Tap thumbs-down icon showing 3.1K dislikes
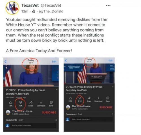Screen dimensions: 141x135 click(x=80, y=98)
